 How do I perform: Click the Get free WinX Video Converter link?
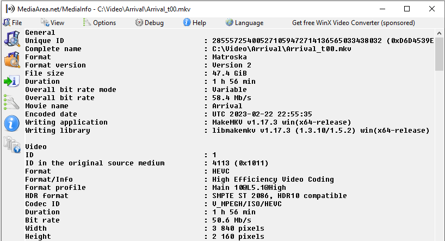354,23
